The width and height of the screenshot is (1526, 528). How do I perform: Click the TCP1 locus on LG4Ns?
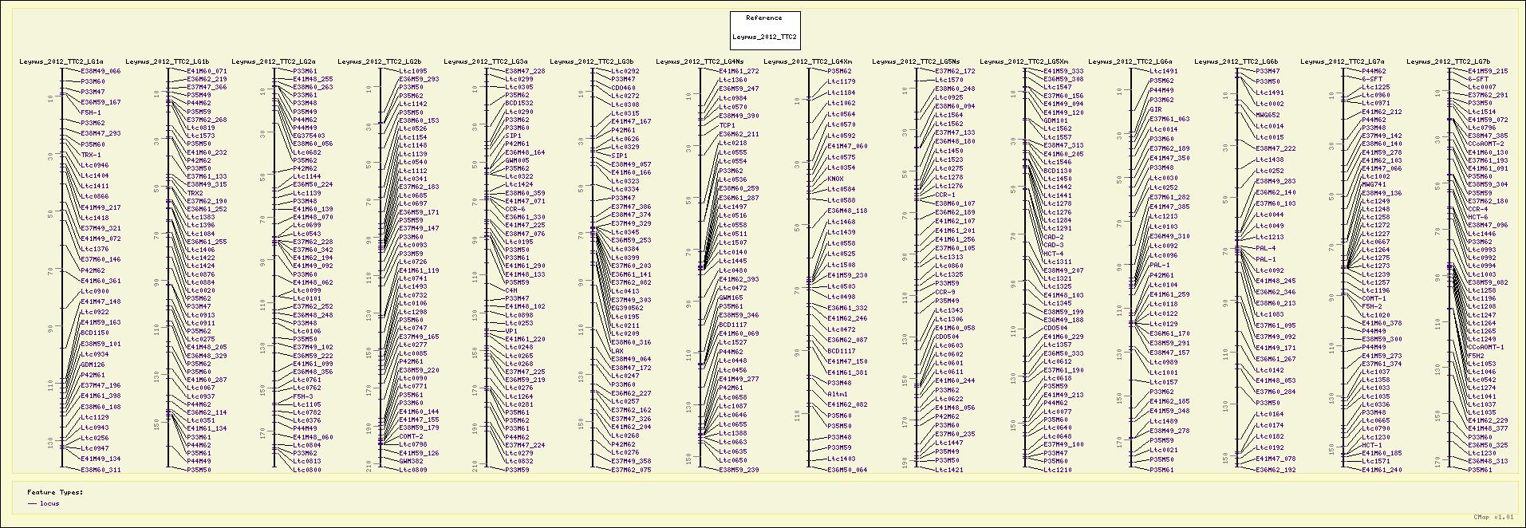727,125
